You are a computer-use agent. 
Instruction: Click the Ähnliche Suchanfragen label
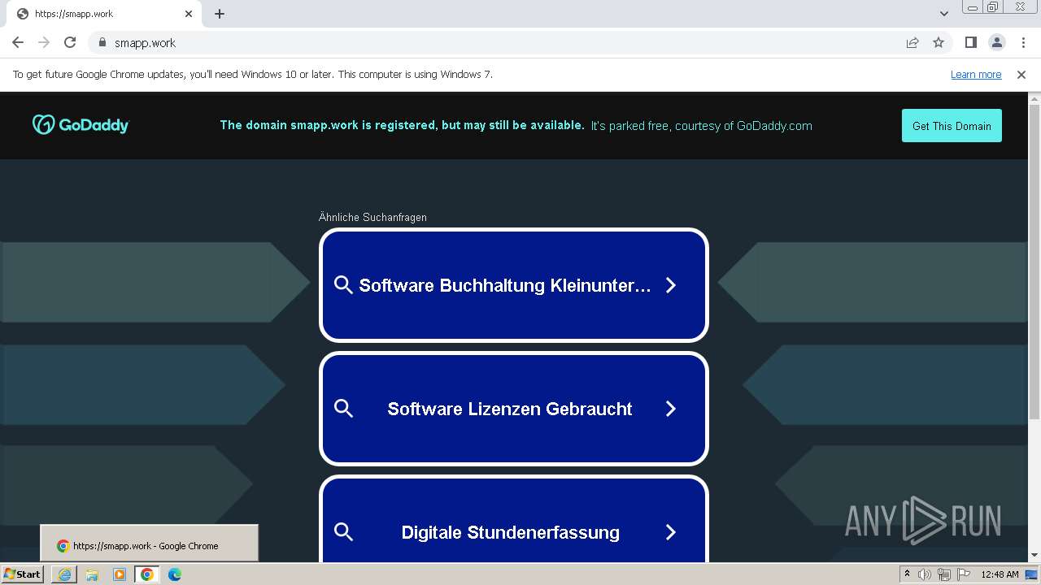[372, 217]
